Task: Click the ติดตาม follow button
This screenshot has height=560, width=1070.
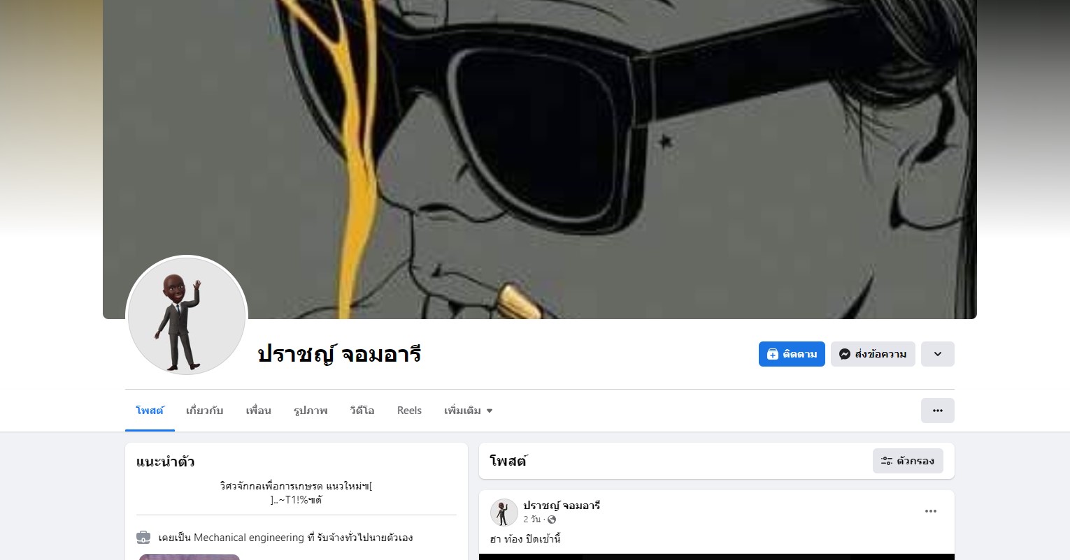Action: click(x=792, y=354)
